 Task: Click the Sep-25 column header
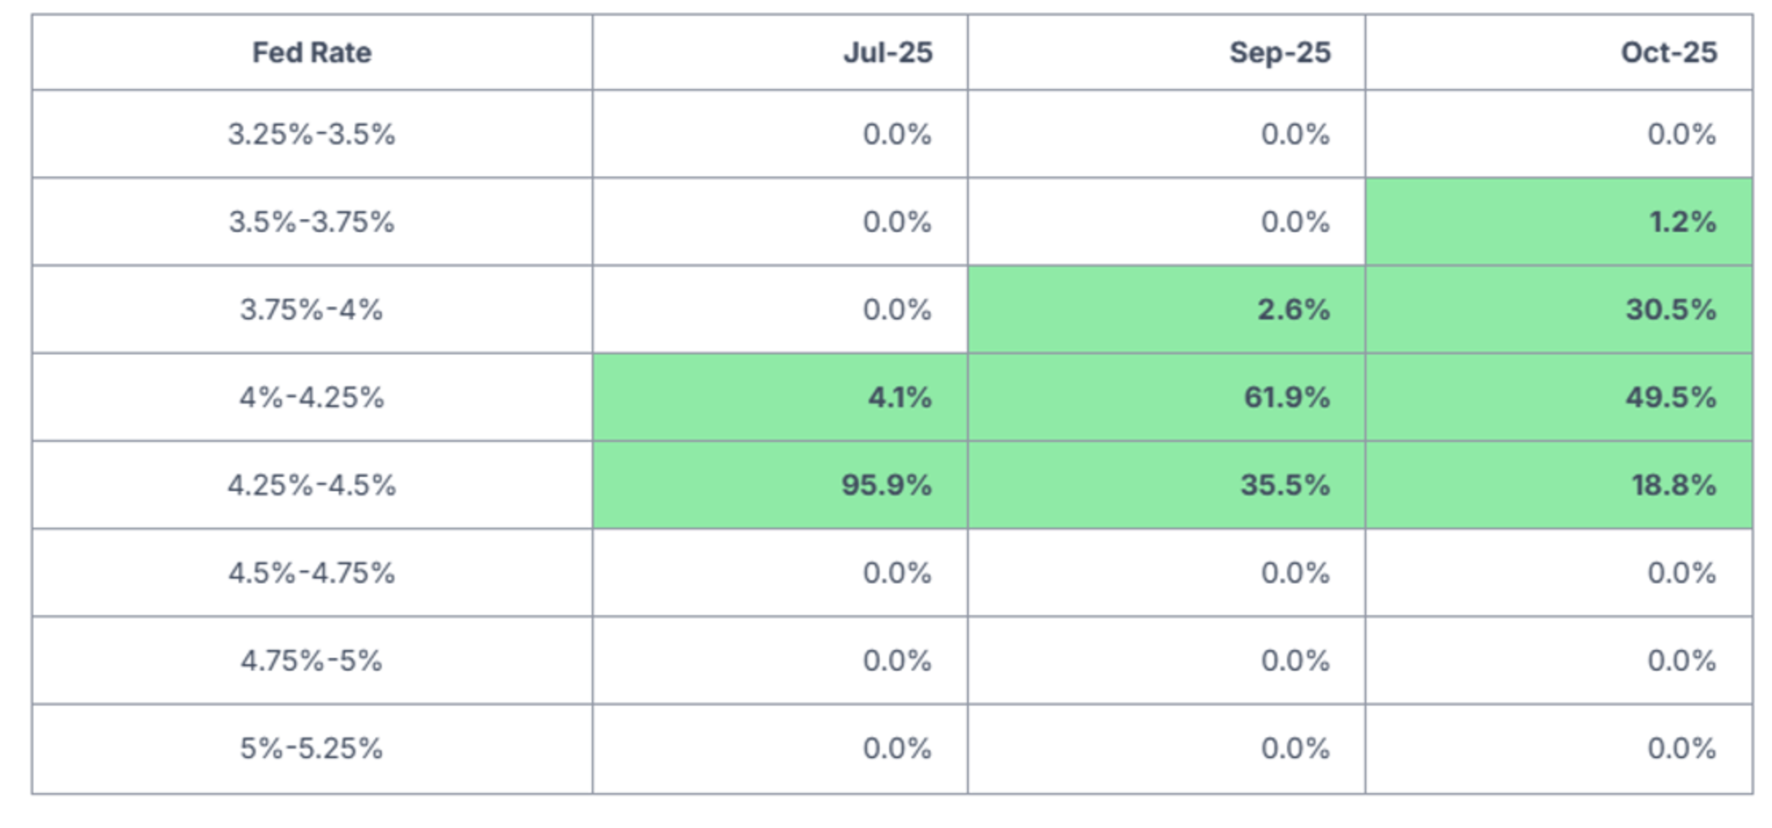tap(1280, 52)
